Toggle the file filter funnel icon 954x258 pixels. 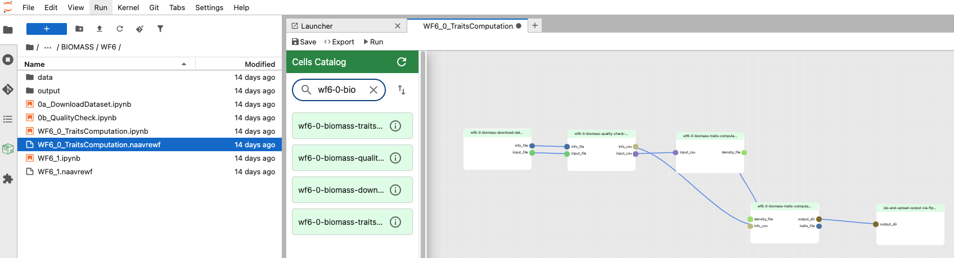pyautogui.click(x=160, y=29)
